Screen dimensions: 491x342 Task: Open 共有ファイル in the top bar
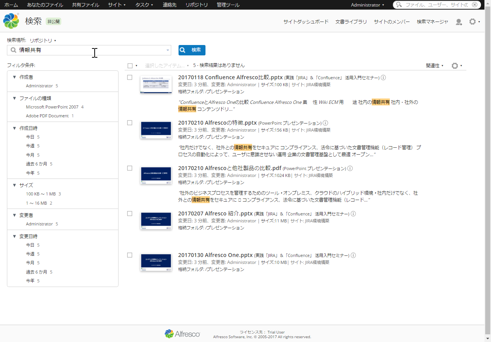(x=85, y=5)
